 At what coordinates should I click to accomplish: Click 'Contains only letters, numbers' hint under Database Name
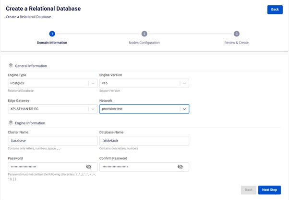coord(119,148)
